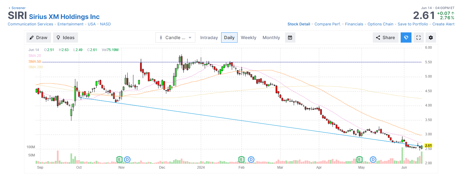
Task: Open Communication Services sector link
Action: tap(31, 24)
